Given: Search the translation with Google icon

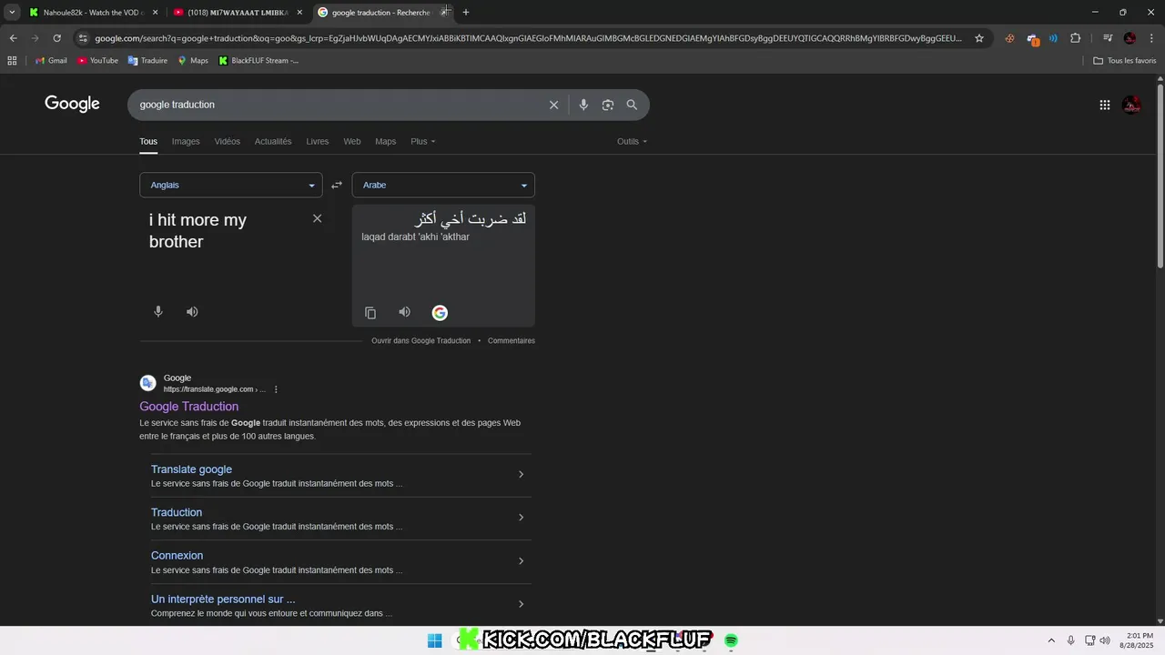Looking at the screenshot, I should pyautogui.click(x=440, y=313).
